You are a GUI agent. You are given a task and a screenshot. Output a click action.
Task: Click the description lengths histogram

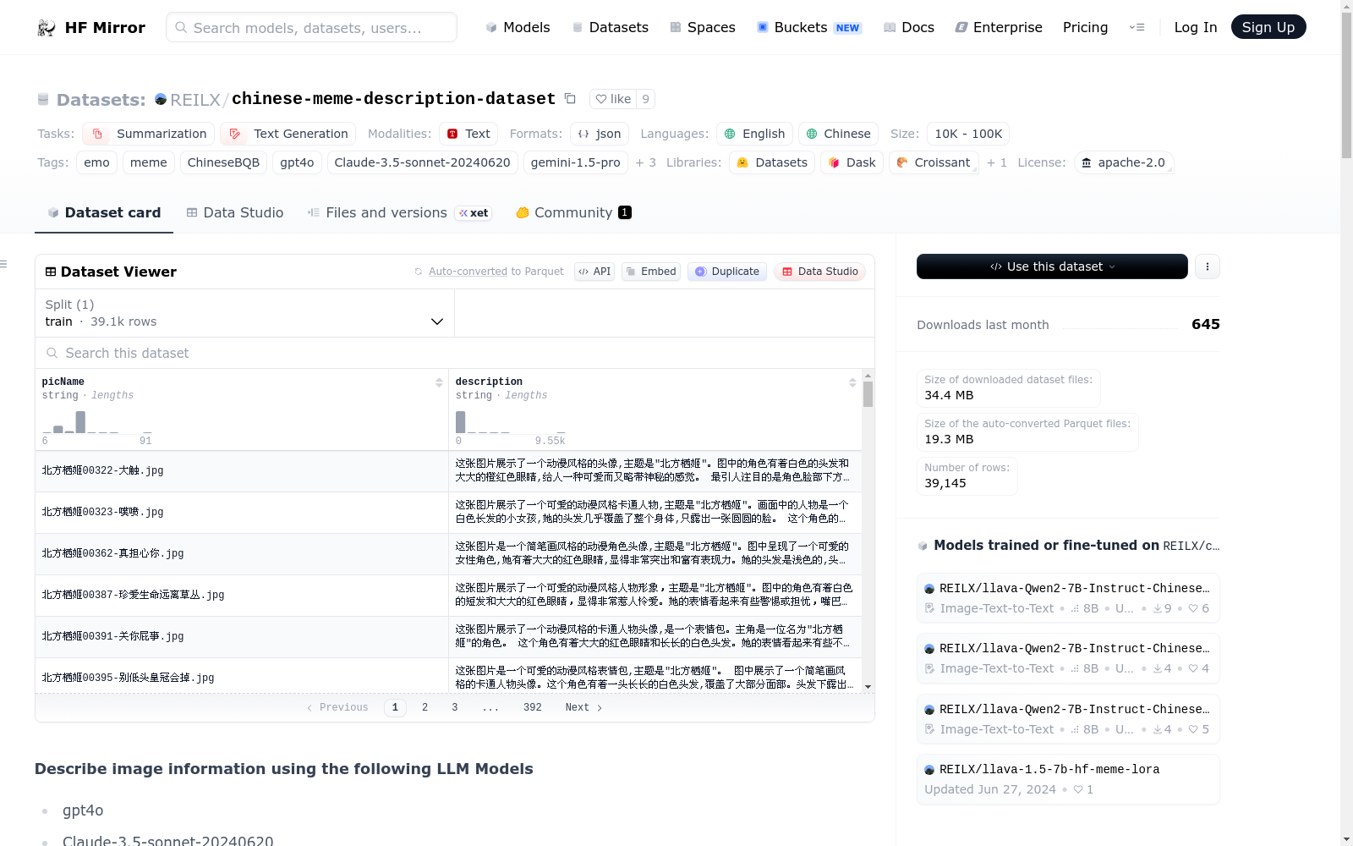(511, 421)
